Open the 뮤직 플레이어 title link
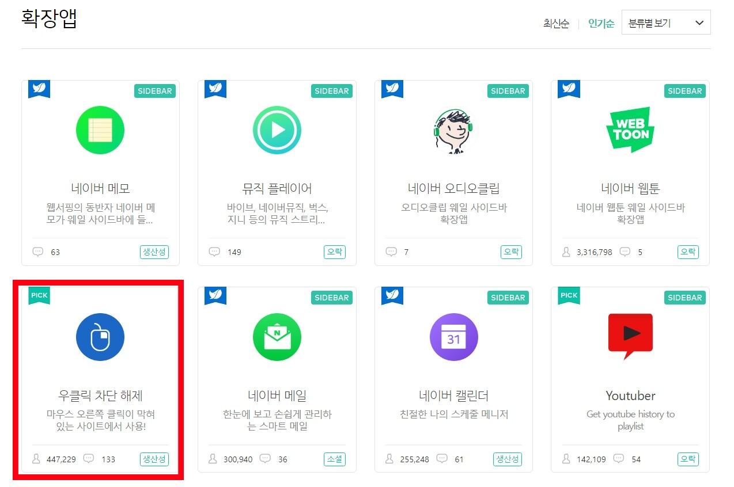 277,189
